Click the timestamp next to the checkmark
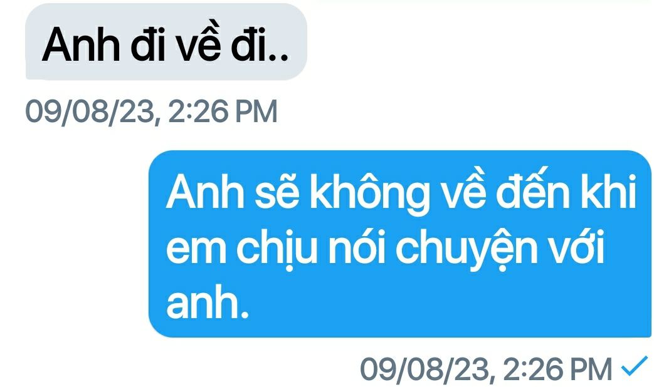This screenshot has width=654, height=387. point(487,369)
